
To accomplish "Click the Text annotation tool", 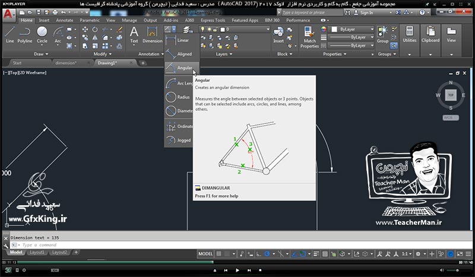I will click(134, 35).
